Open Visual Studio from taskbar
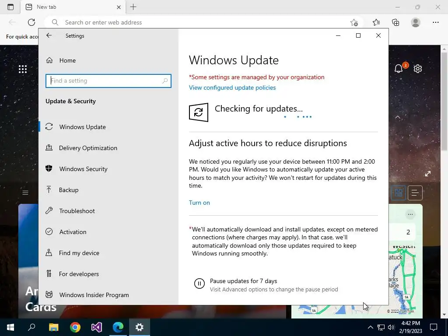 97,327
